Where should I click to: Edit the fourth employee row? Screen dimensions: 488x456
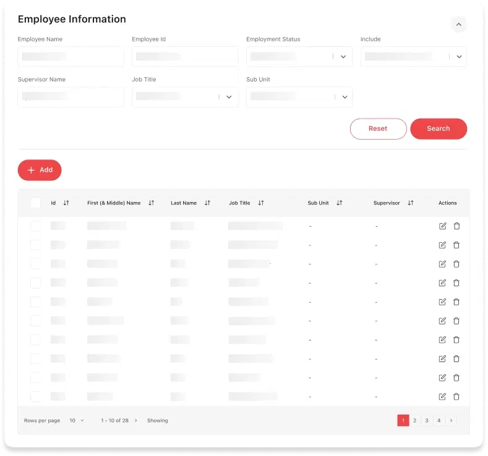coord(442,283)
